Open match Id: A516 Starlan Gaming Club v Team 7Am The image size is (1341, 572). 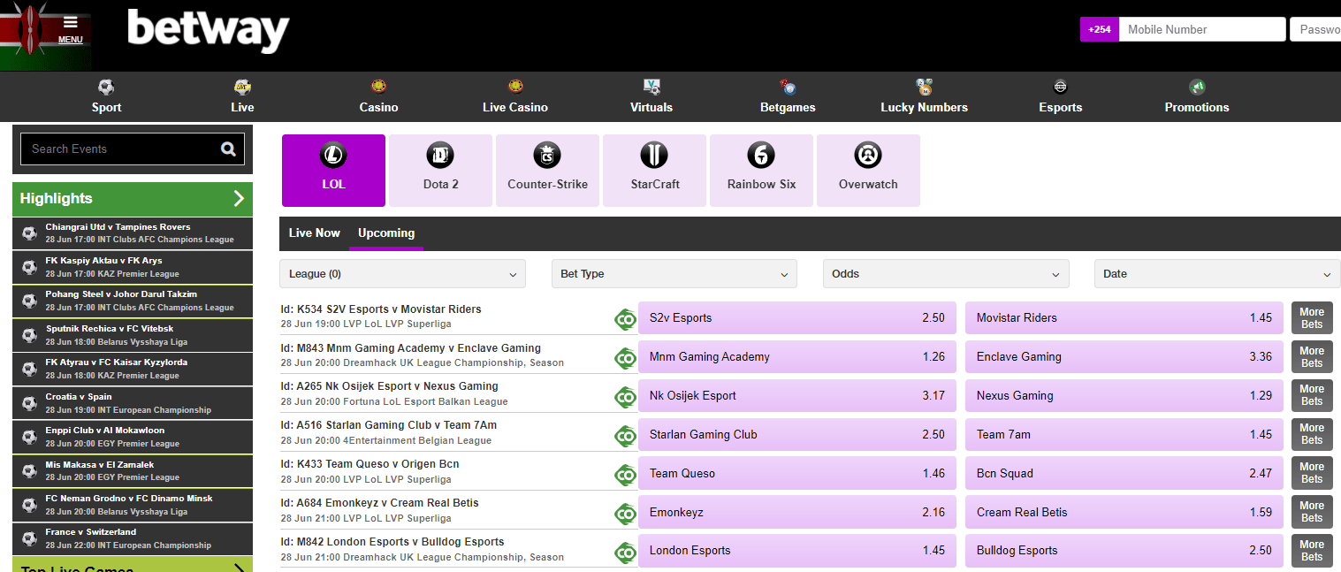click(x=389, y=425)
